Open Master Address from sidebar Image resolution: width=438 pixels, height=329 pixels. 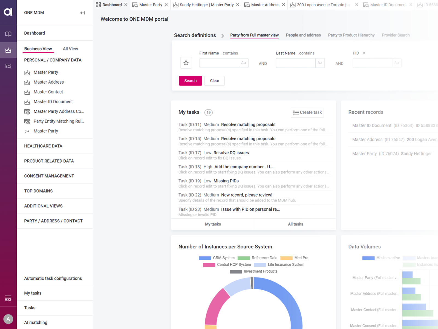pos(48,82)
